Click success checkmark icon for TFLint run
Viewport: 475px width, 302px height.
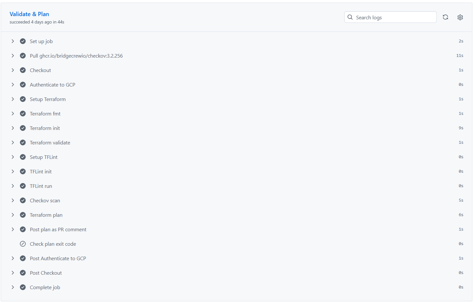pos(23,186)
